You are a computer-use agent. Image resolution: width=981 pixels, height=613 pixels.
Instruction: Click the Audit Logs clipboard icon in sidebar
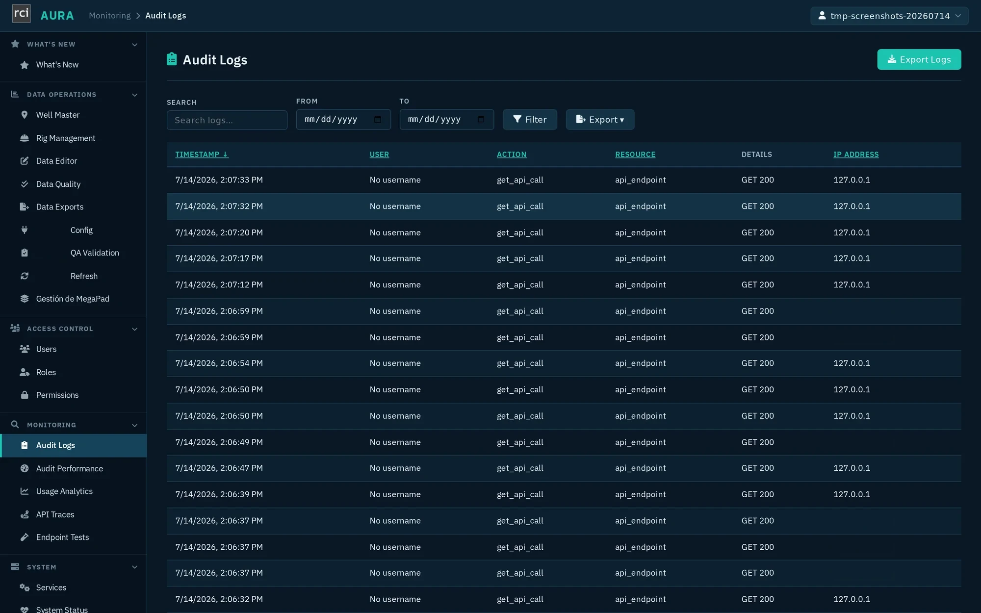pos(25,445)
